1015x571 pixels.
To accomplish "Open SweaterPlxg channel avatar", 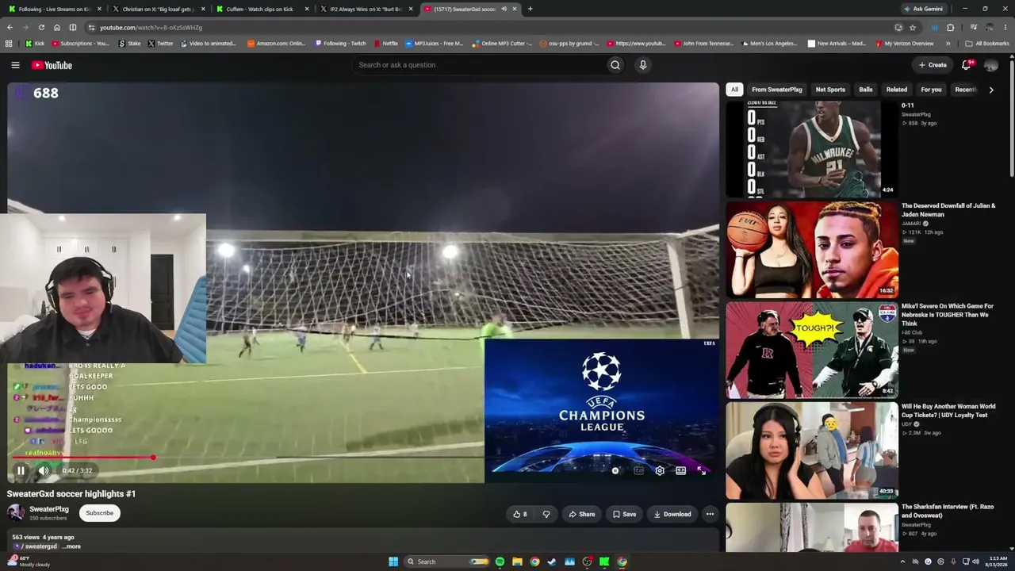I will (16, 512).
